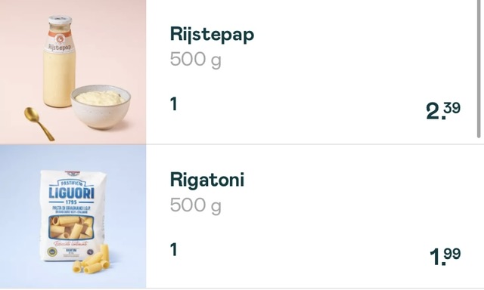Viewport: 484px width, 290px height.
Task: Click the golden spoon in the Rijstepap photo
Action: [x=39, y=124]
